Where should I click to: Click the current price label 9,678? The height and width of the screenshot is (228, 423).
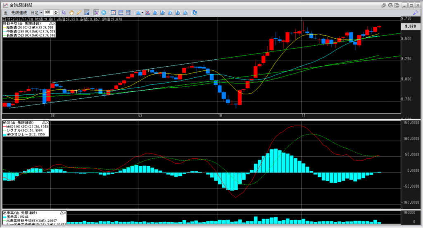click(411, 26)
